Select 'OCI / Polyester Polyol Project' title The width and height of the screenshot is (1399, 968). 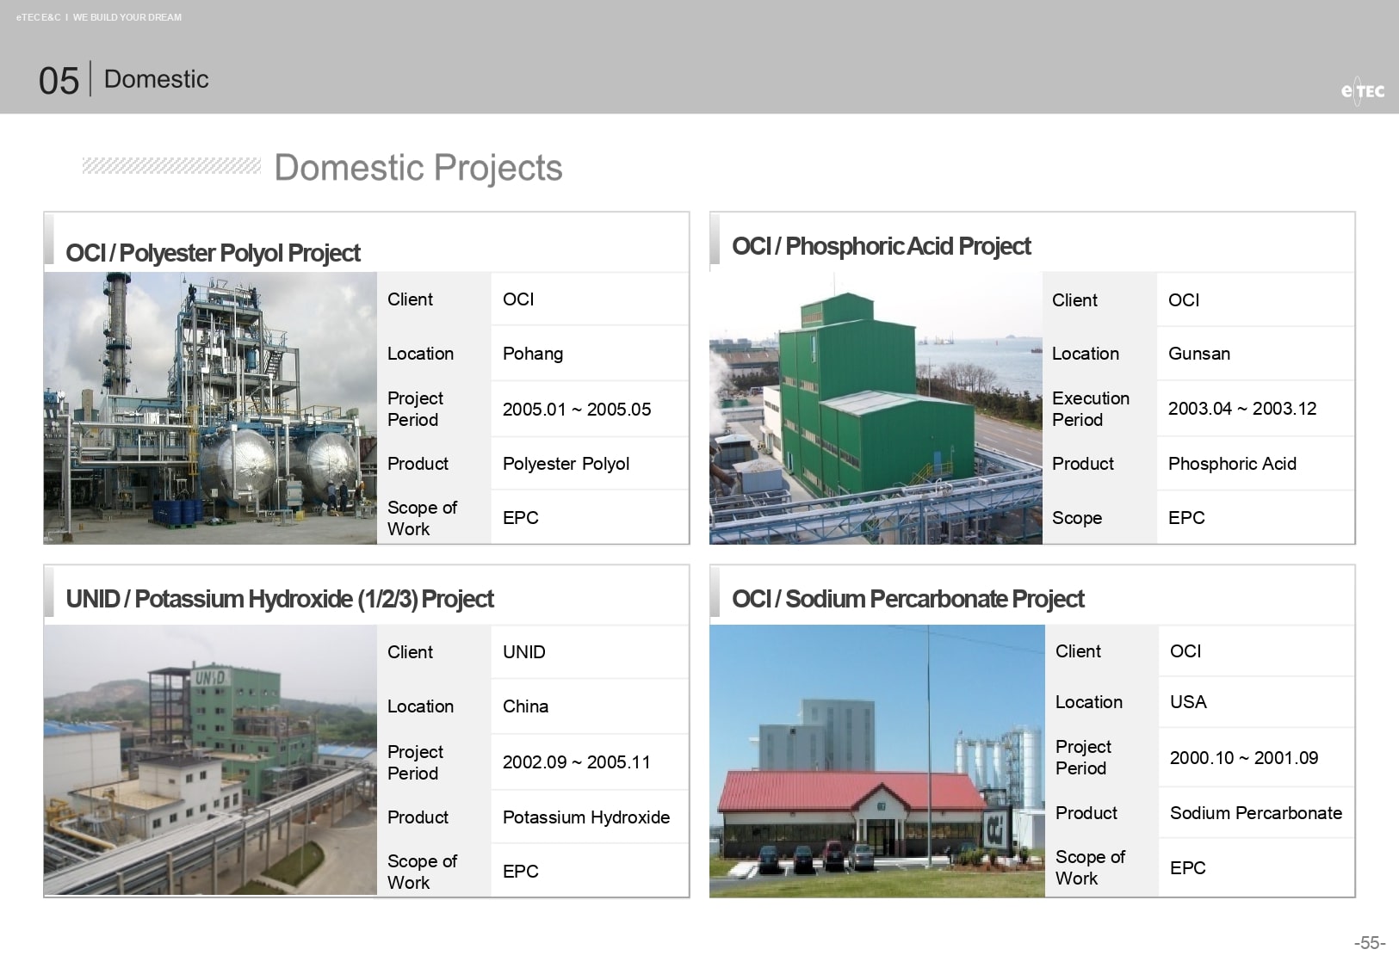[x=213, y=253]
